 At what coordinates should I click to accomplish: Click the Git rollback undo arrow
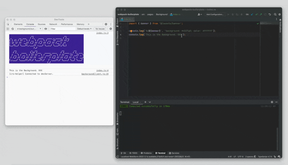(270, 14)
